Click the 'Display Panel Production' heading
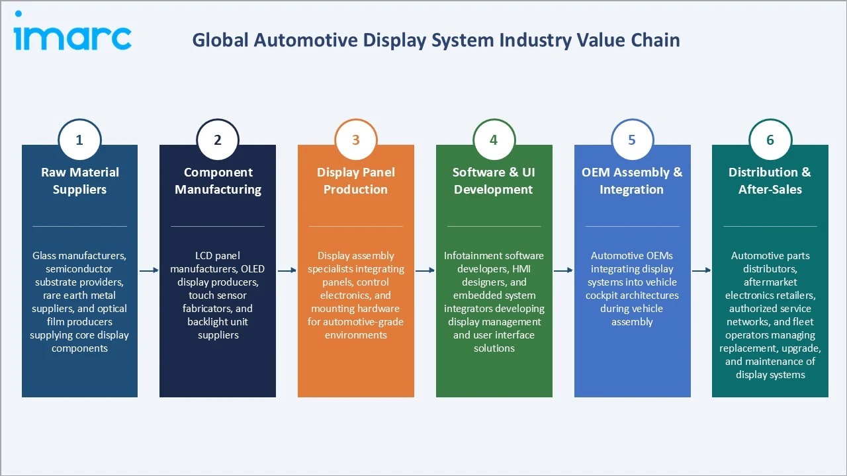The image size is (847, 476). [356, 181]
